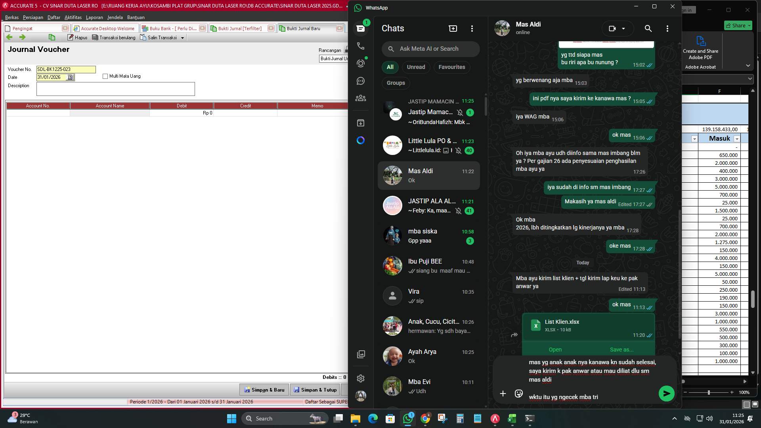Open the Laporan menu in Accurate

95,17
